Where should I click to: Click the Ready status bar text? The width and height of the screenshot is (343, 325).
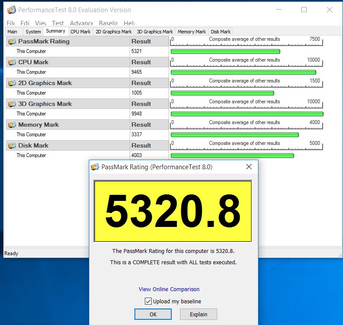point(11,253)
